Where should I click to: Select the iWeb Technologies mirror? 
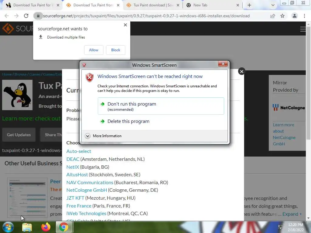(86, 213)
